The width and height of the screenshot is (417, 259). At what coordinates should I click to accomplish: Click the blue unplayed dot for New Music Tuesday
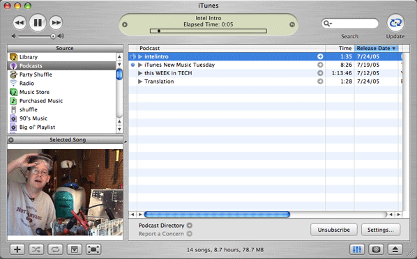[132, 65]
